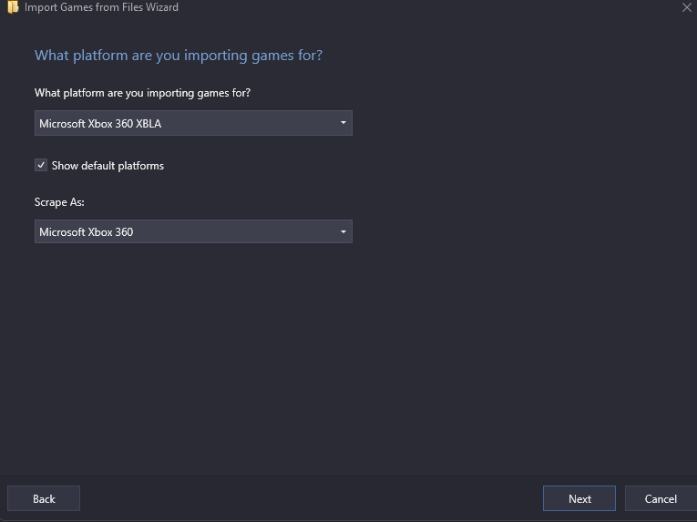This screenshot has width=697, height=522.
Task: Expand the platform dropdown arrow for Xbox 360 XBLA
Action: pyautogui.click(x=343, y=123)
